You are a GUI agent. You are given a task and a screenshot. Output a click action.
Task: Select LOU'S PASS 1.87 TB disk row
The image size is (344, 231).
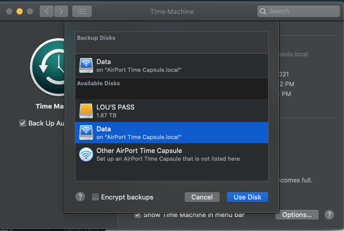point(171,110)
